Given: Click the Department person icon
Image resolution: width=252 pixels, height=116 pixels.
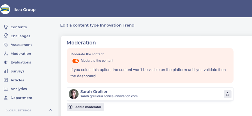Looking at the screenshot, I should coord(5,98).
